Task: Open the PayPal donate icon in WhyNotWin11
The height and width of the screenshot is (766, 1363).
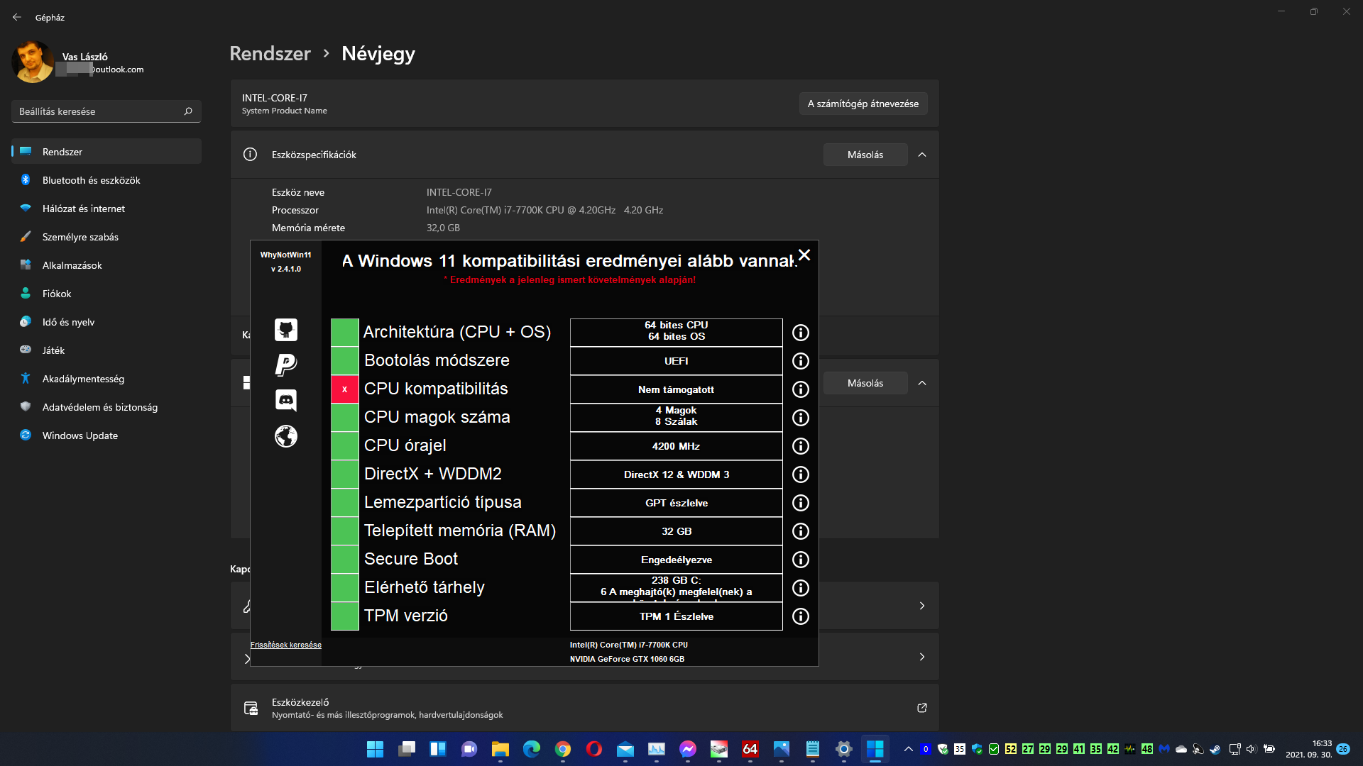Action: (286, 365)
